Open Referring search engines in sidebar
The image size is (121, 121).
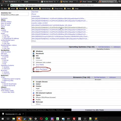[x=12, y=79]
